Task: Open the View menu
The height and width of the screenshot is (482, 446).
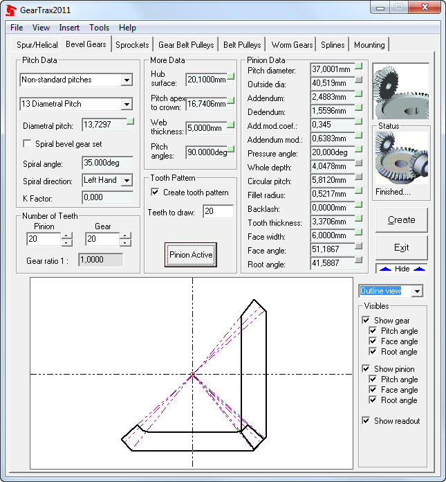Action: click(x=41, y=28)
